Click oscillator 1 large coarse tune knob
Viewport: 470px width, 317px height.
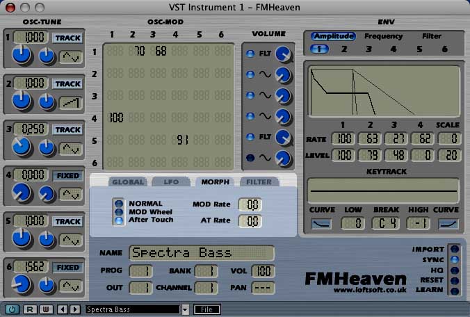click(x=22, y=54)
